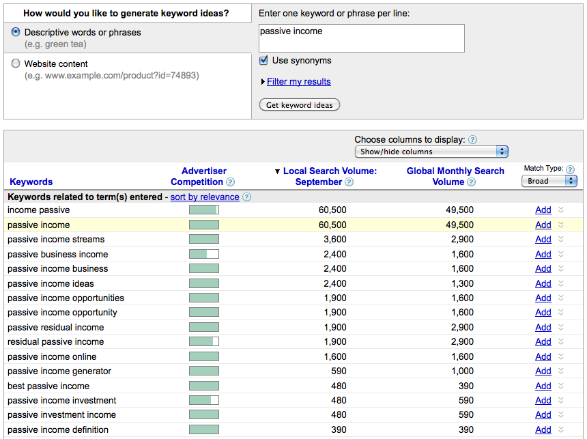Click help icon next to Choose columns to display
Screen dimensions: 587x439
coord(473,140)
